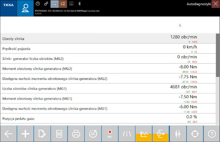
Task: Open the vehicle search icon
Action: tap(25, 8)
